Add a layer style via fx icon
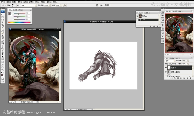This screenshot has width=194, height=116. (x=175, y=78)
